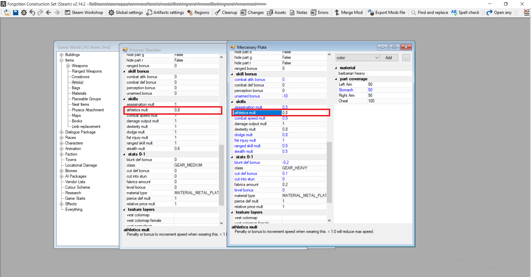This screenshot has height=277, width=531.
Task: Collapse stats 0-1 section in Prisoner Shackles
Action: (x=124, y=154)
